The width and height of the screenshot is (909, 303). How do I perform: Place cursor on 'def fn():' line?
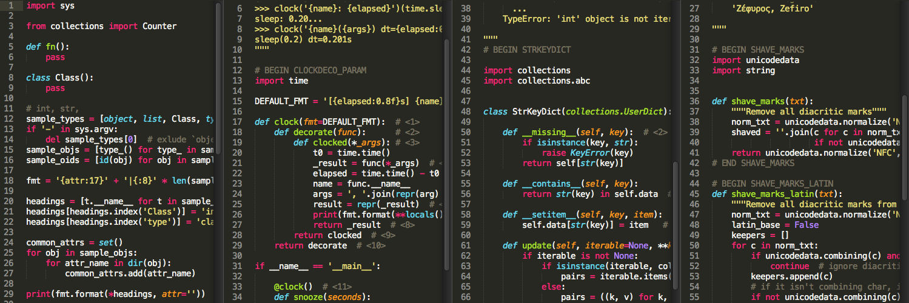tap(48, 47)
